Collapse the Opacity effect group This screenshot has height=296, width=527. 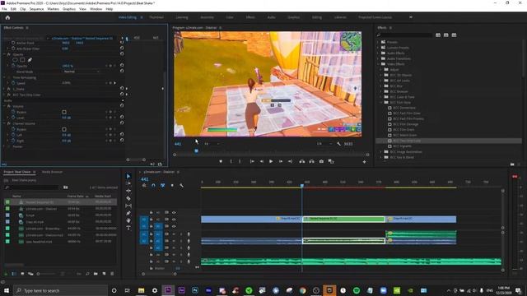(x=5, y=54)
